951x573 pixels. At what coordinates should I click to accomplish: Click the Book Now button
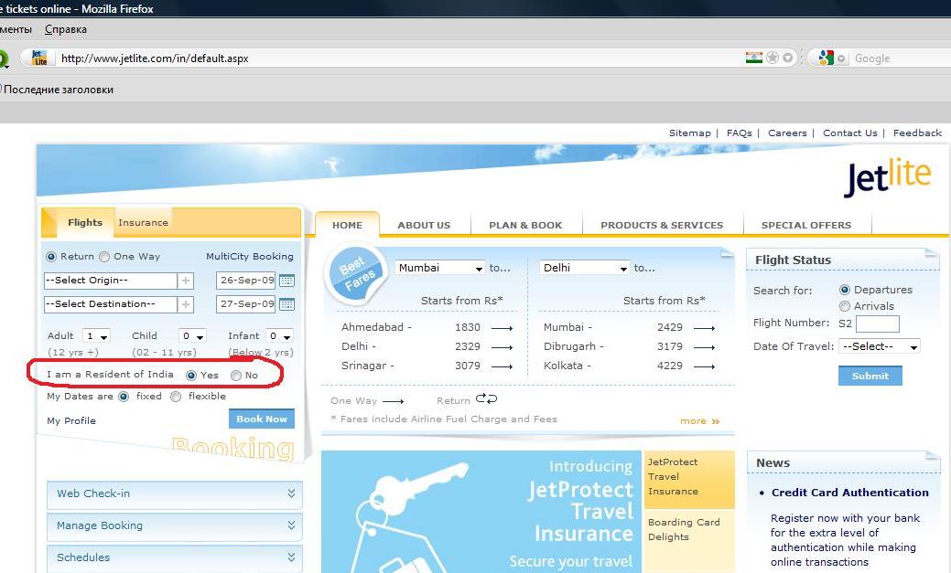[262, 419]
